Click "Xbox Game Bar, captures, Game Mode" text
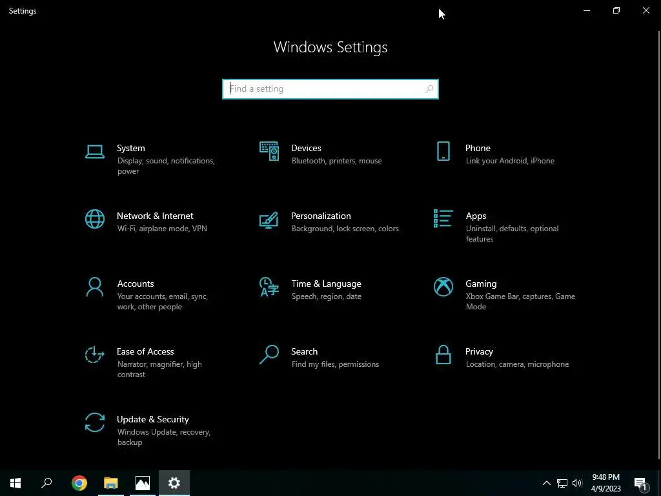 coord(520,302)
